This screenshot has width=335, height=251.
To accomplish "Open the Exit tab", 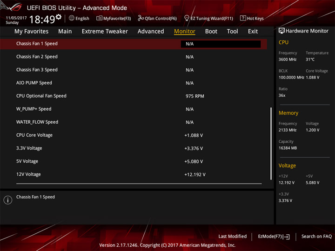I will tap(253, 32).
